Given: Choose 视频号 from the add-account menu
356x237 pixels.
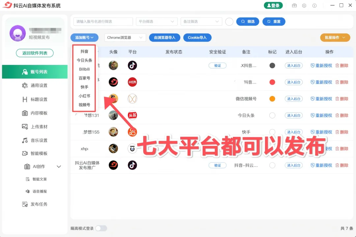Looking at the screenshot, I should (84, 105).
